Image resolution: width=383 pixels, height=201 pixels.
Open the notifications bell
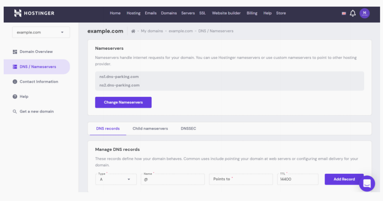coord(352,13)
